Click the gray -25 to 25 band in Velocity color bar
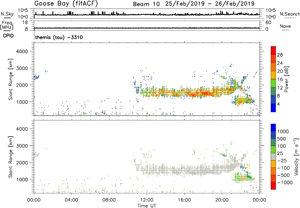Viewport: 300px width, 208px height. 273,157
